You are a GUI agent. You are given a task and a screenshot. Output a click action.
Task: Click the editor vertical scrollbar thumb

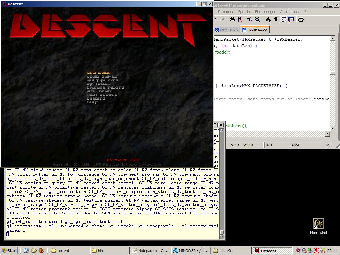click(333, 73)
